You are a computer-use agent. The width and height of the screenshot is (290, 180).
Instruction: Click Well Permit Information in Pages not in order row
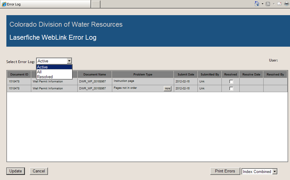[x=48, y=88]
